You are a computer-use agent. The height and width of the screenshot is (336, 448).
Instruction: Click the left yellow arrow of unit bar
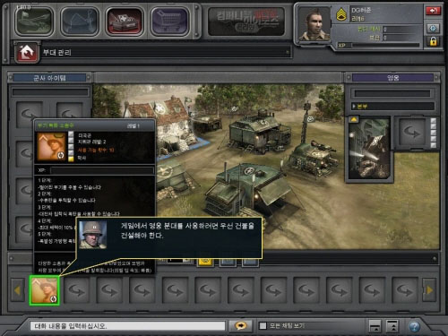pos(17,290)
